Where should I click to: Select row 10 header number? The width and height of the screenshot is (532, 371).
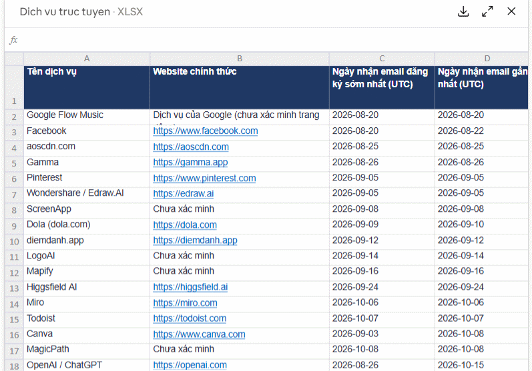[x=14, y=241]
